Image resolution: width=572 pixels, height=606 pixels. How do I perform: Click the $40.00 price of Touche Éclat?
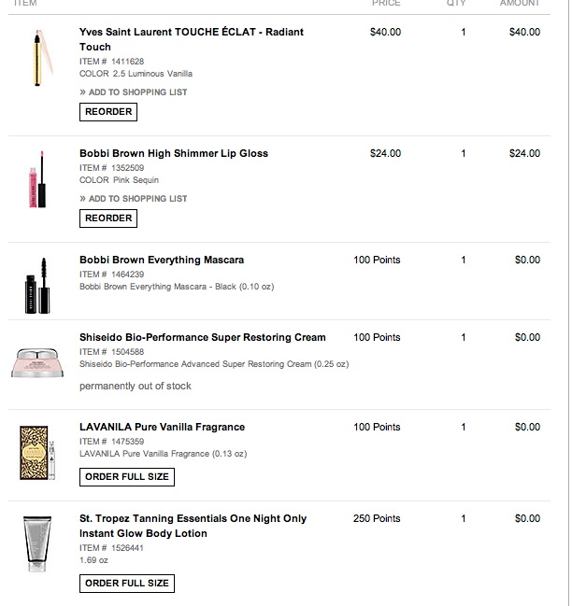385,32
